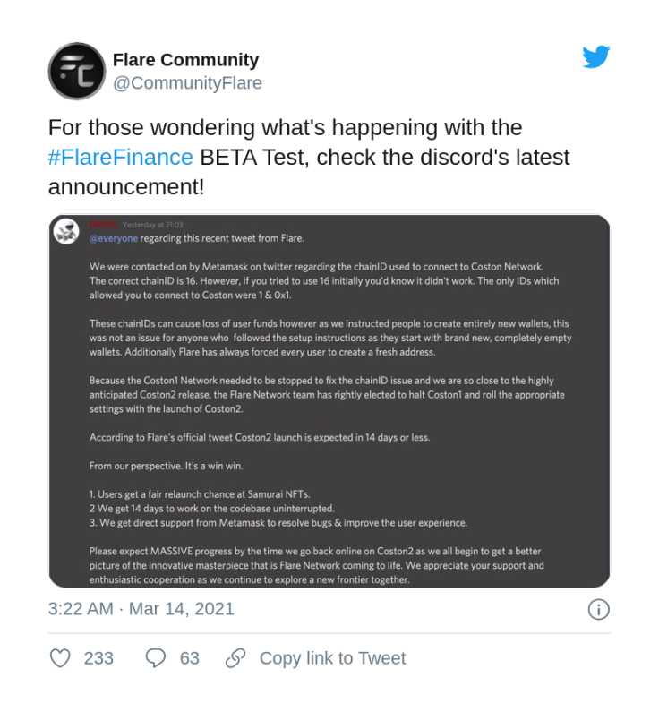Click the Flare Community display name
The image size is (659, 712).
click(x=185, y=59)
